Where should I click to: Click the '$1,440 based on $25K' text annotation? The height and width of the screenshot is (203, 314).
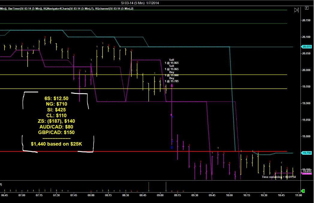coord(57,144)
